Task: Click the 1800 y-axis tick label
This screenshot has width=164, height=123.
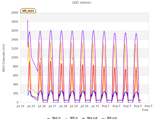Action: [x=15, y=22]
